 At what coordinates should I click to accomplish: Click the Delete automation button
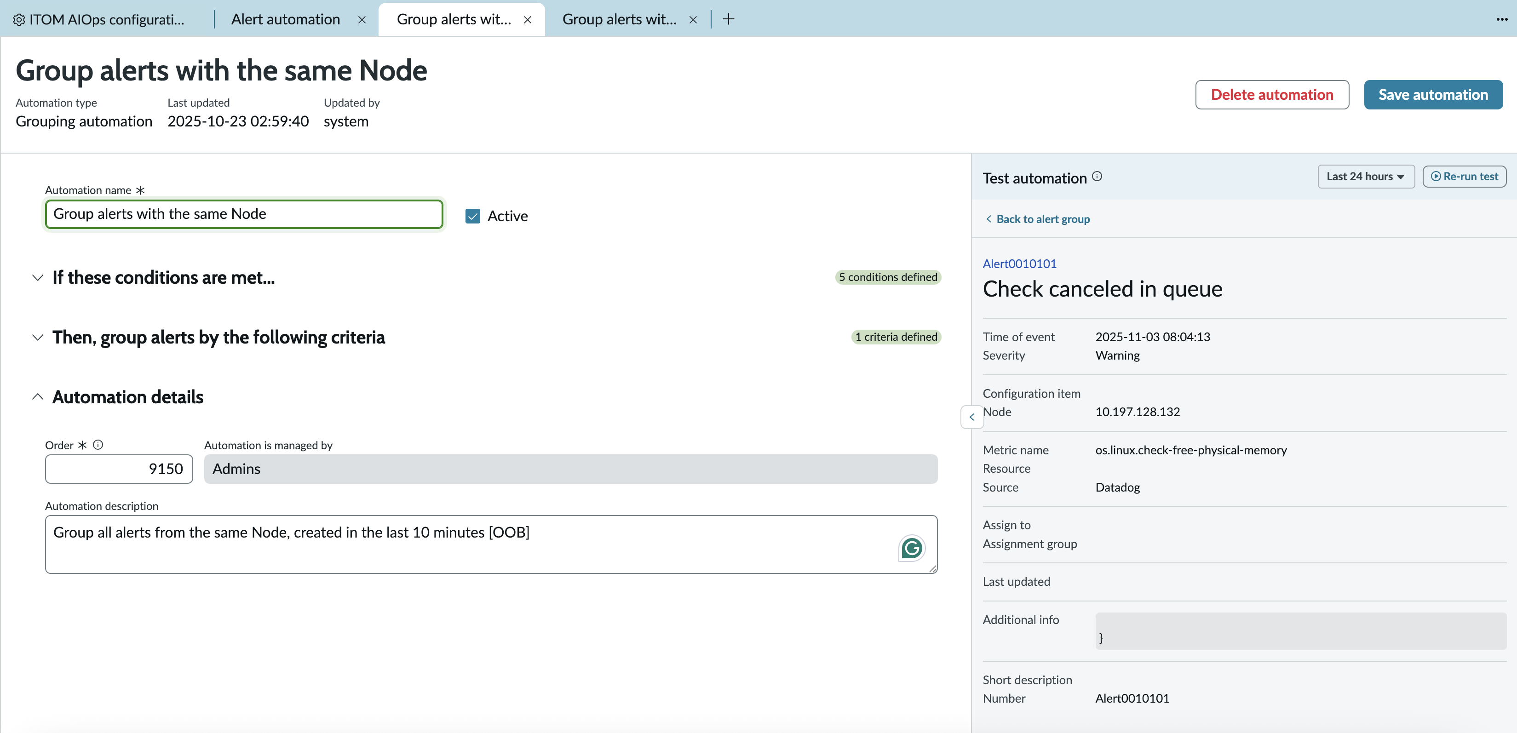[x=1272, y=95]
